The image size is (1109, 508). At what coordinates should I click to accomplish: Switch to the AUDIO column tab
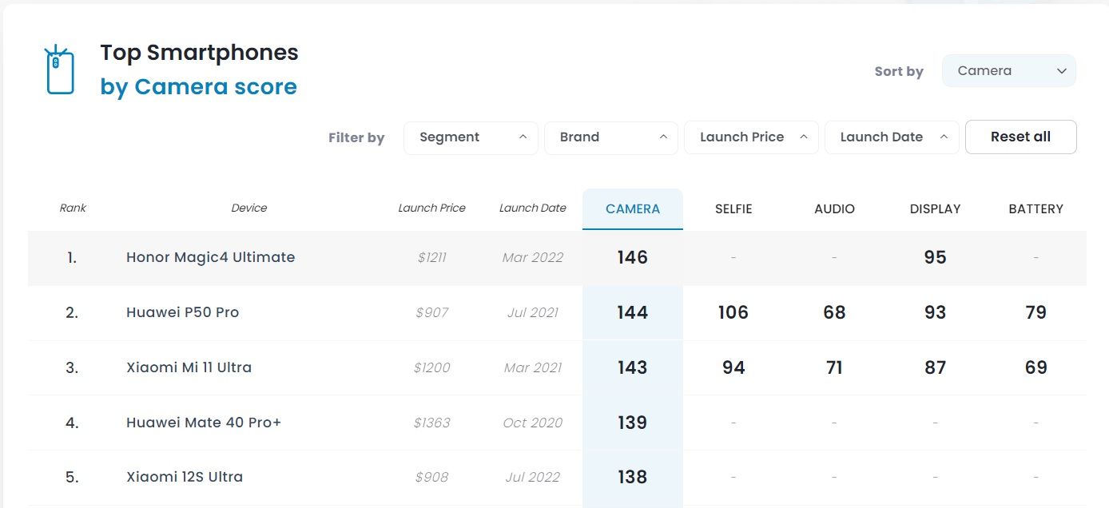(834, 209)
